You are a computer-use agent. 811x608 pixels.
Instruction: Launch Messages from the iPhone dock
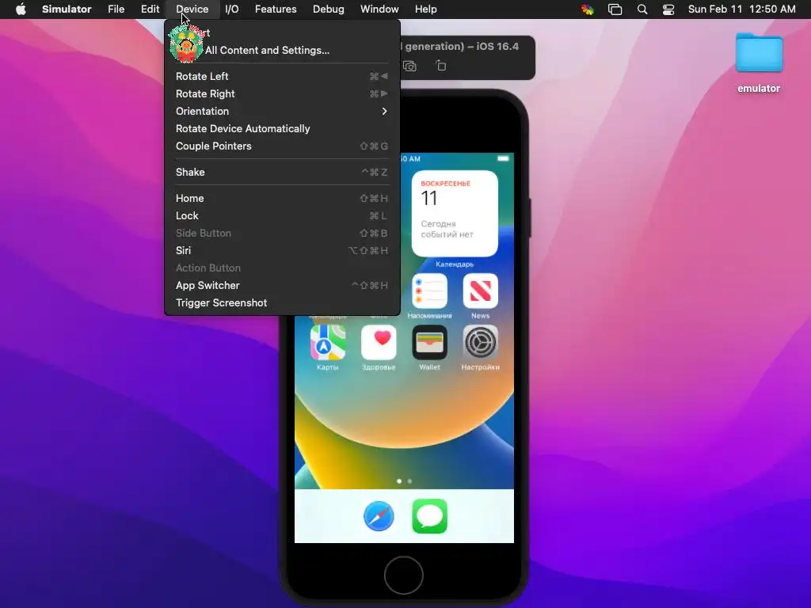[x=429, y=516]
